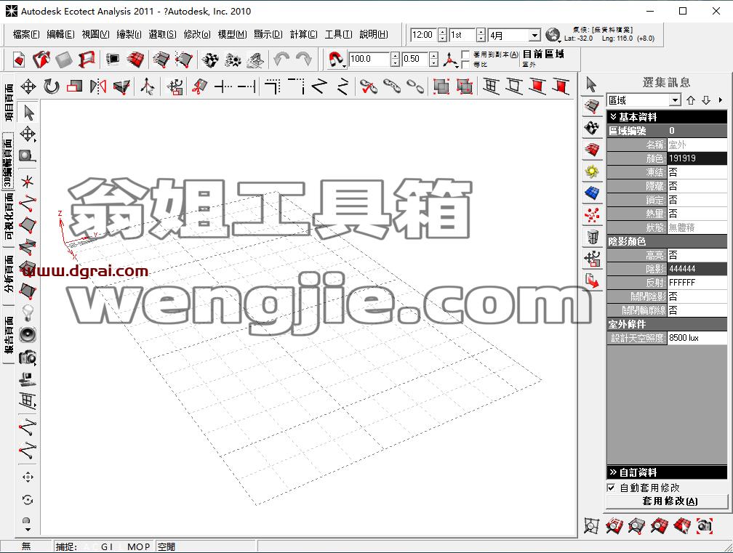Open the axis cursor dropdown arrow

[x=456, y=66]
